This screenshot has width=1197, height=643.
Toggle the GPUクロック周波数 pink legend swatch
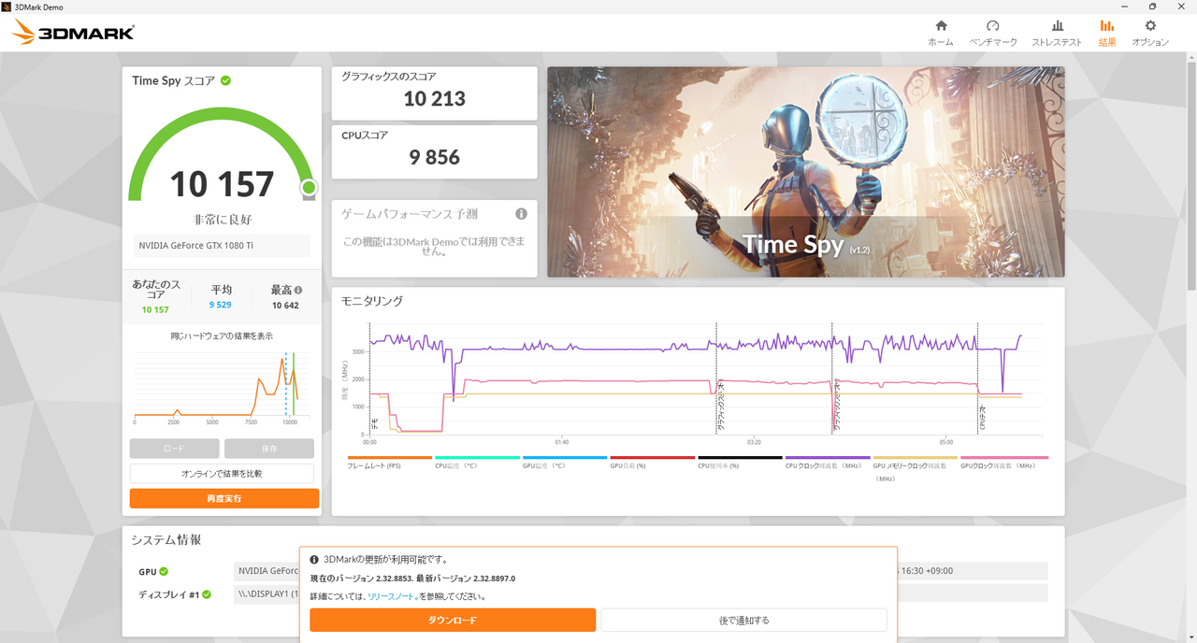[x=1003, y=458]
